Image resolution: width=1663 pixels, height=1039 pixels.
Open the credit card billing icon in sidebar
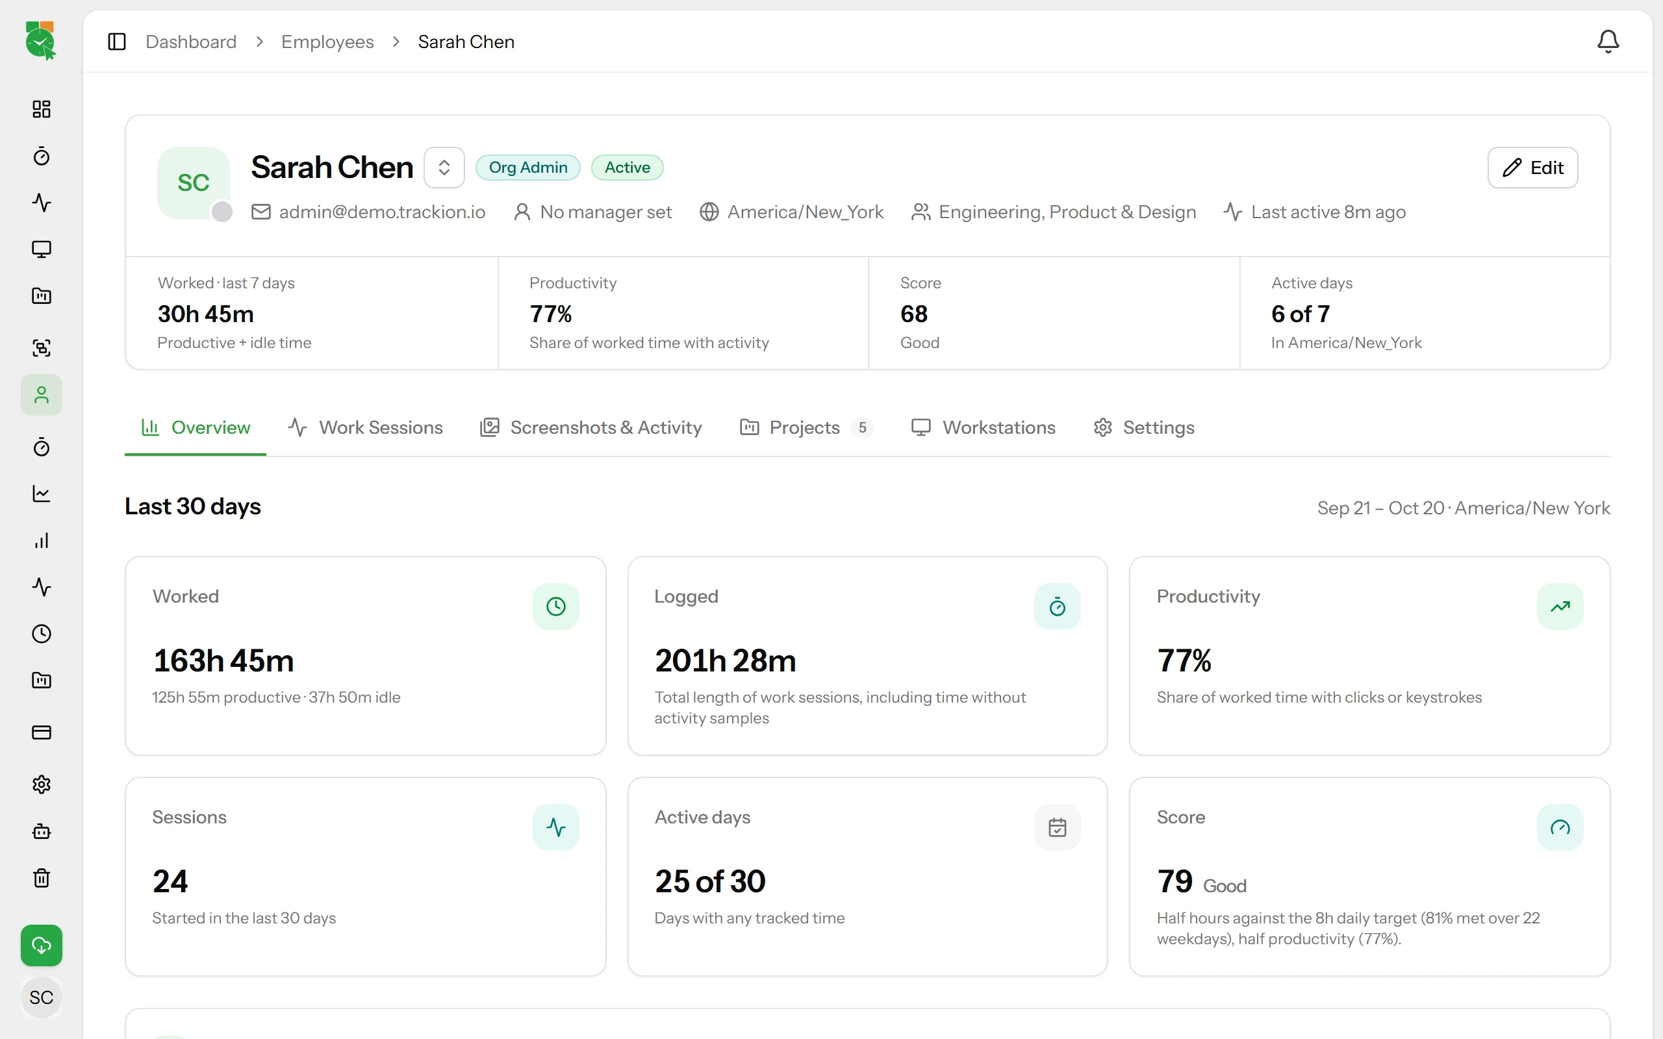(x=41, y=732)
